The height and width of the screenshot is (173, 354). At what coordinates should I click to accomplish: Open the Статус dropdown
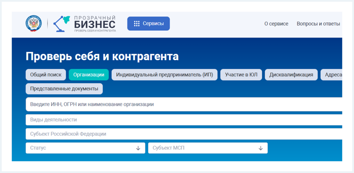(80, 148)
